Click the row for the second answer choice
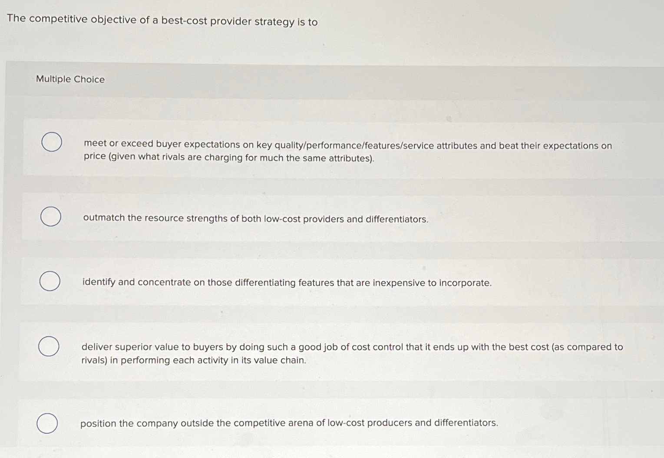Screen dimensions: 664x458 click(x=330, y=217)
